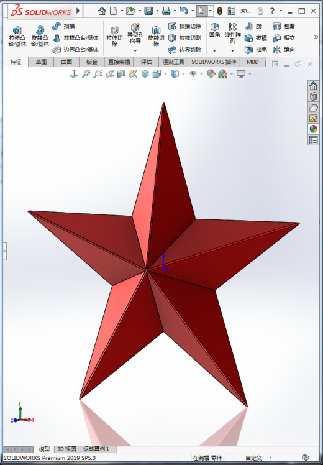This screenshot has width=323, height=465.
Task: Expand the Select tool dropdown arrow
Action: [x=211, y=11]
